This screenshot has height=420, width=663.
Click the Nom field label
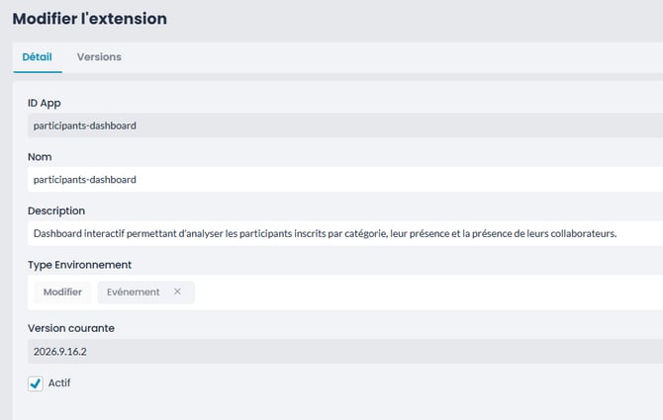40,156
